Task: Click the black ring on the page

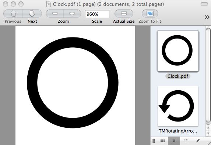Action: [x=73, y=43]
